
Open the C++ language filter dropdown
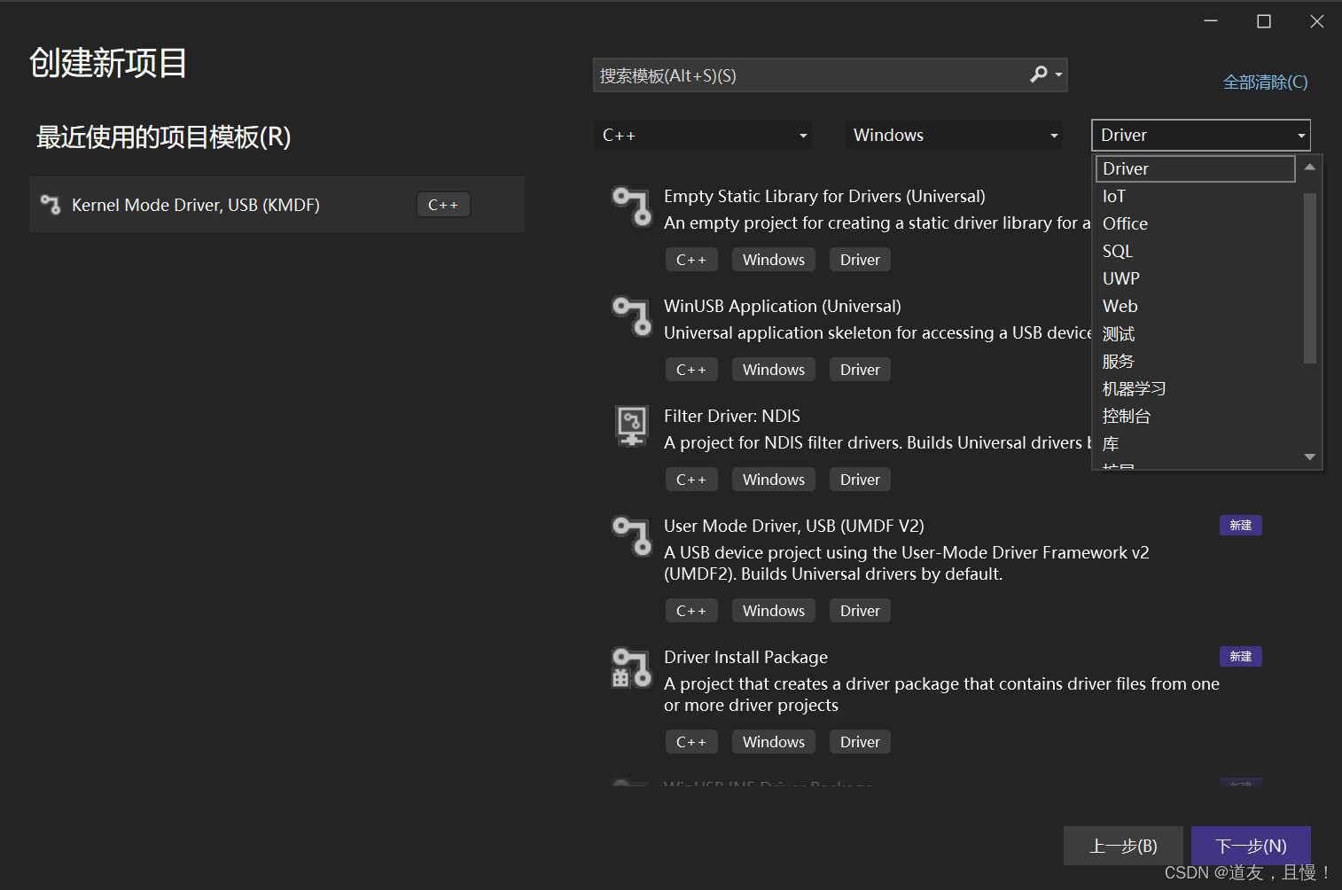coord(702,135)
